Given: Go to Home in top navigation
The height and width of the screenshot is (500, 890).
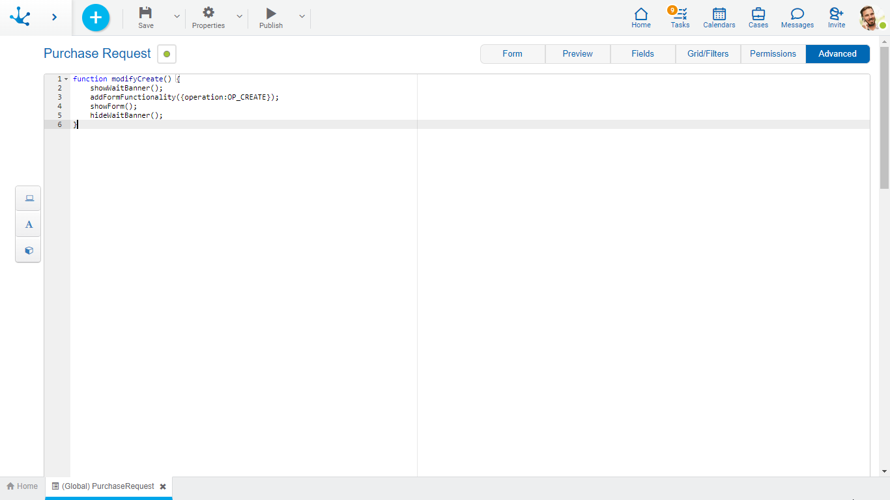Looking at the screenshot, I should click(641, 18).
